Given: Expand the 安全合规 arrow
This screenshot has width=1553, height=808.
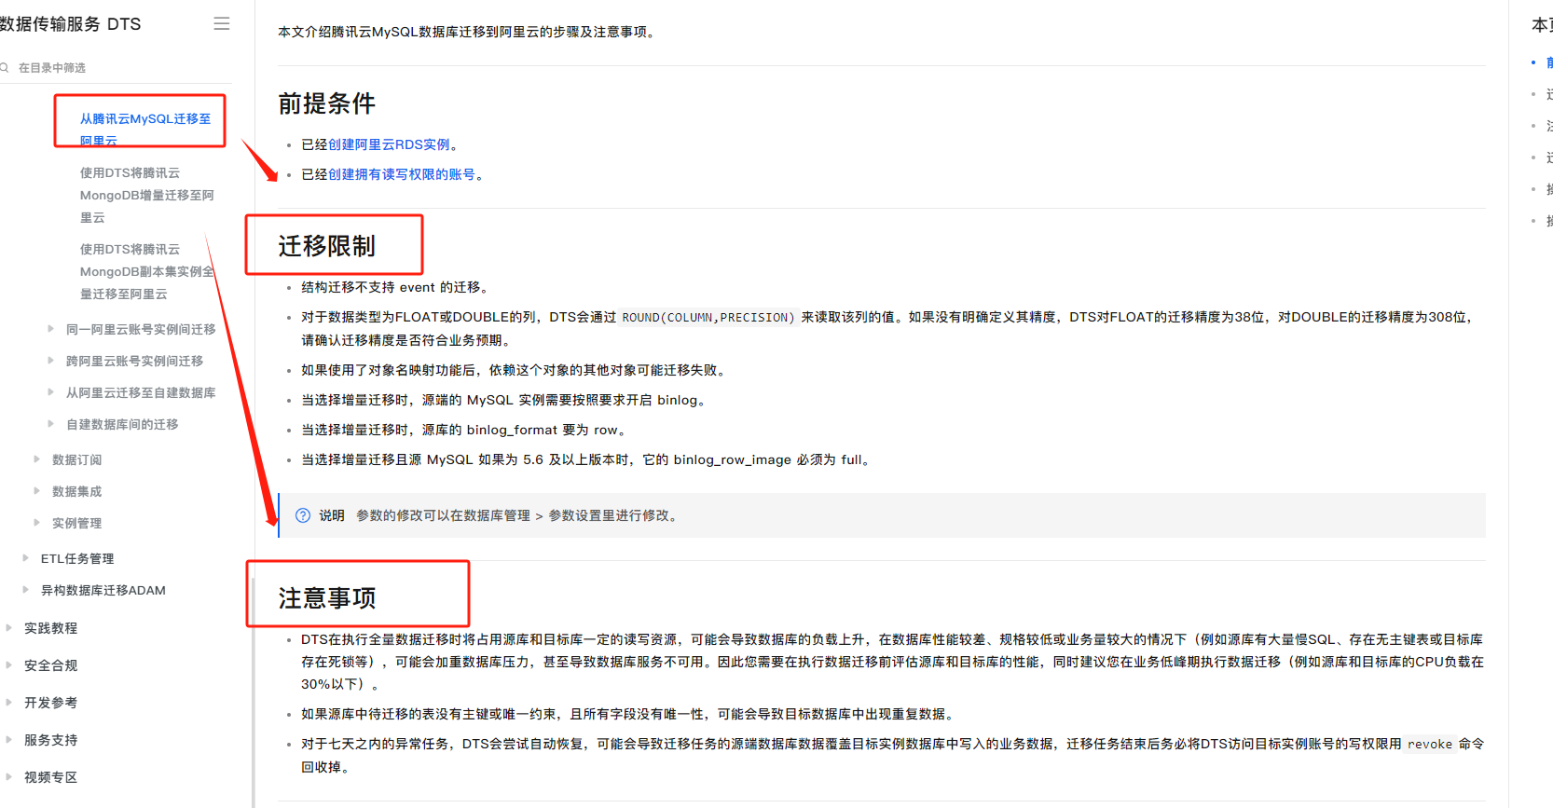Looking at the screenshot, I should (x=9, y=664).
